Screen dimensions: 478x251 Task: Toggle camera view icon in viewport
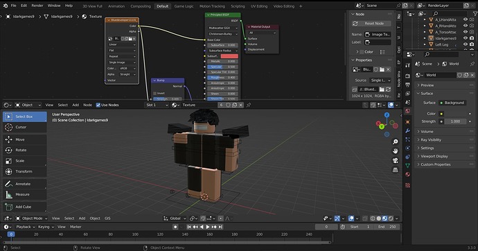coord(396,160)
